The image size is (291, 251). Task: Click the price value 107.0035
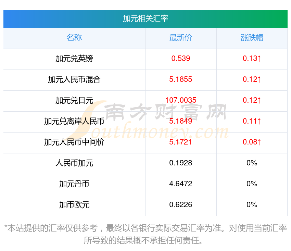(180, 100)
